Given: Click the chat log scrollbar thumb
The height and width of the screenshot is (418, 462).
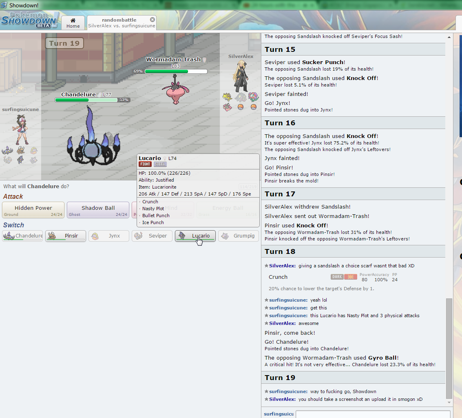Looking at the screenshot, I should tap(449, 348).
